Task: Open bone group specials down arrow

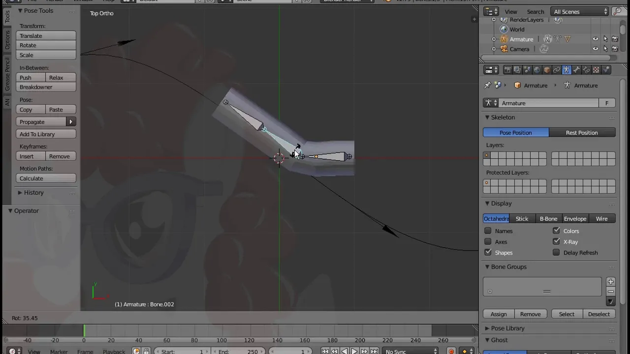Action: (x=611, y=301)
